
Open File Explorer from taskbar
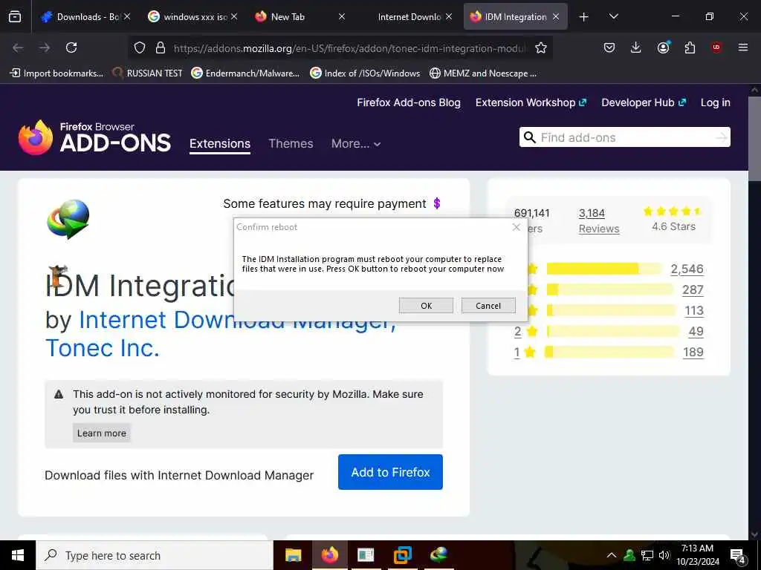pyautogui.click(x=293, y=555)
